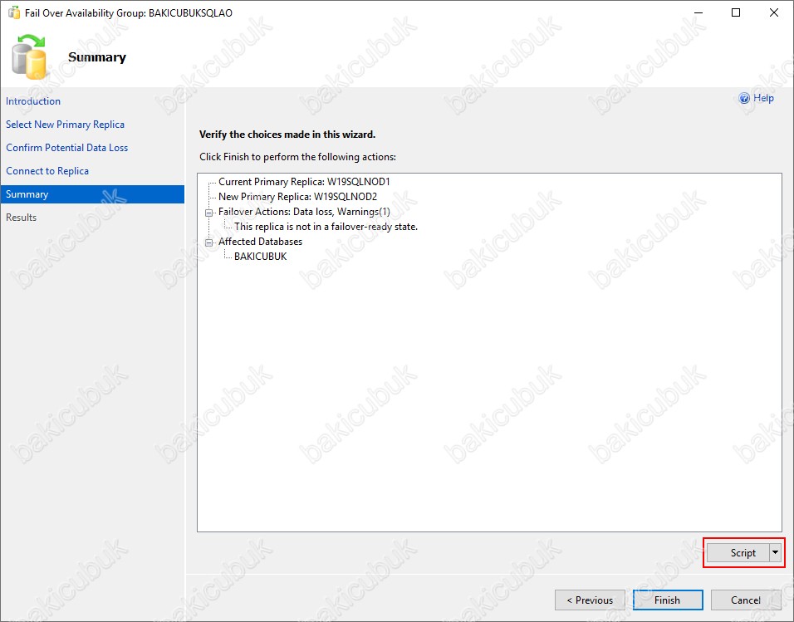Select 'This replica is not in a failover-ready state.'
This screenshot has height=622, width=794.
click(x=326, y=227)
